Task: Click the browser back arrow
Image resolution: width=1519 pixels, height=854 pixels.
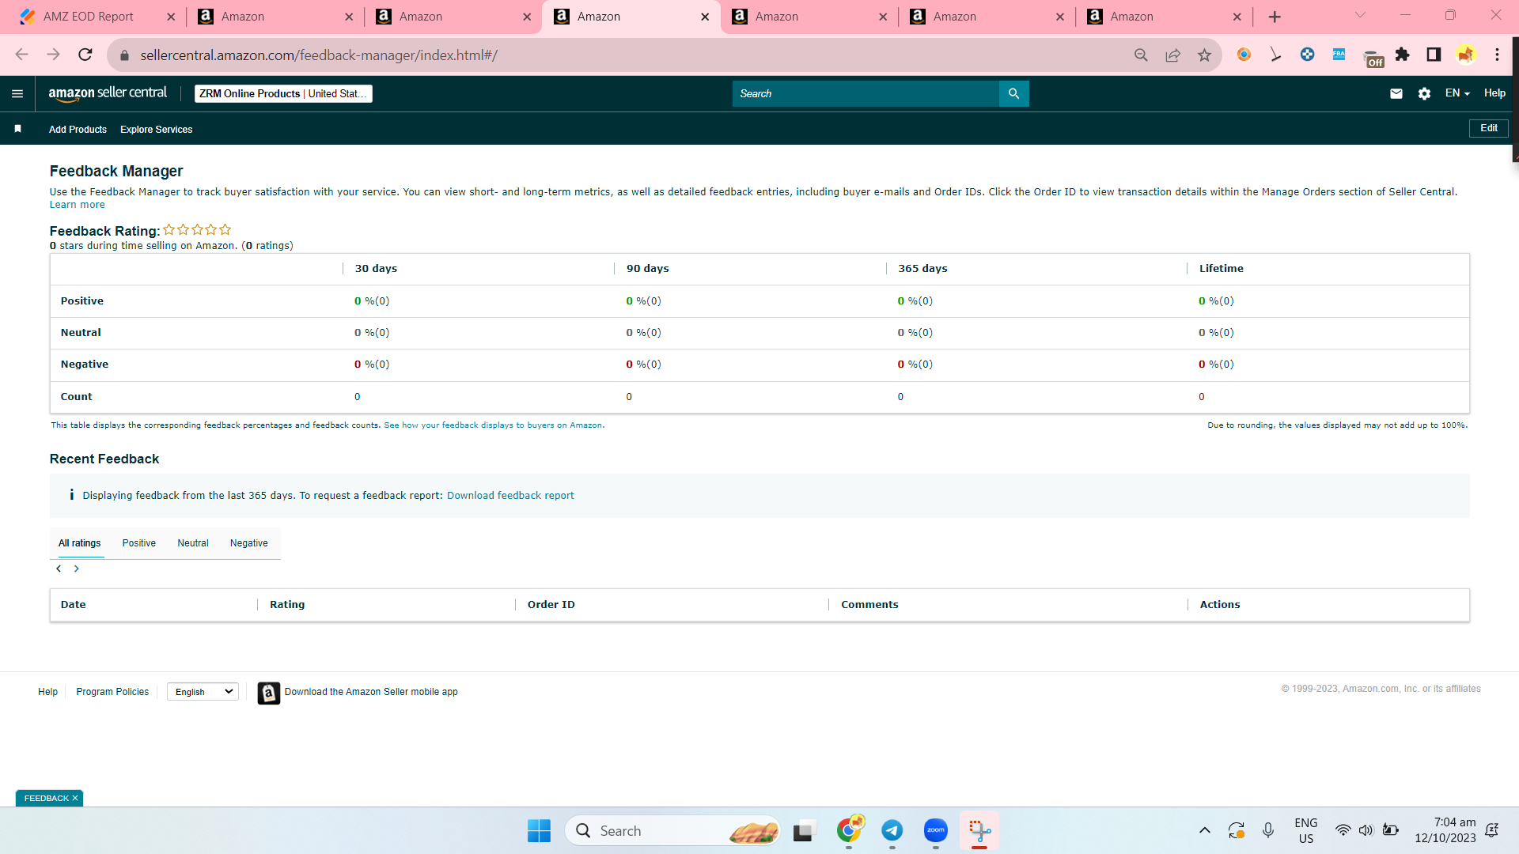Action: [x=21, y=55]
